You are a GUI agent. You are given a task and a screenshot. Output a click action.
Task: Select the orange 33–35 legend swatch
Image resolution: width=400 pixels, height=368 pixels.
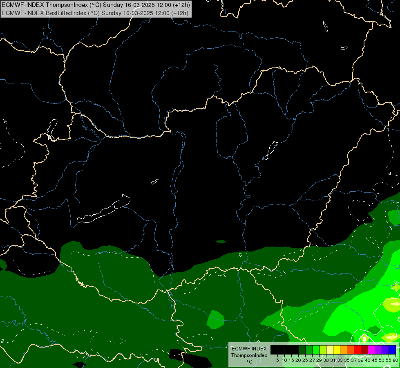[344, 350]
